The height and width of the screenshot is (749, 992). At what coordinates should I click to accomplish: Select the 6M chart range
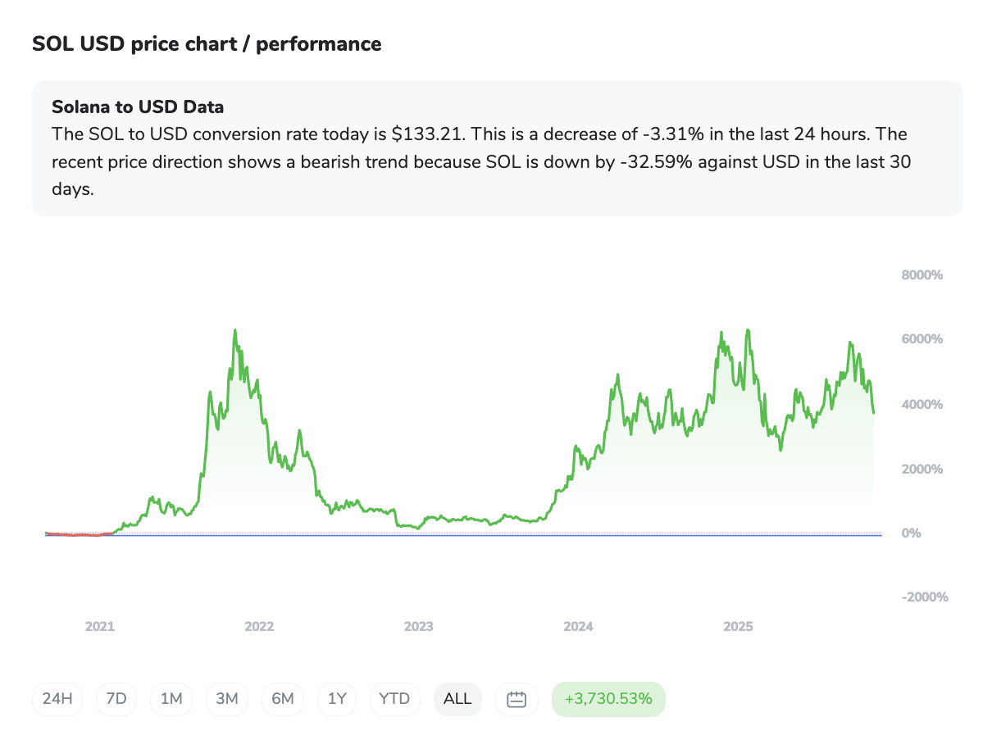click(283, 699)
